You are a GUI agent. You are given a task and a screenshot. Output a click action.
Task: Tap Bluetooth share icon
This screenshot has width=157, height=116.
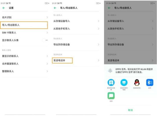click(x=150, y=82)
